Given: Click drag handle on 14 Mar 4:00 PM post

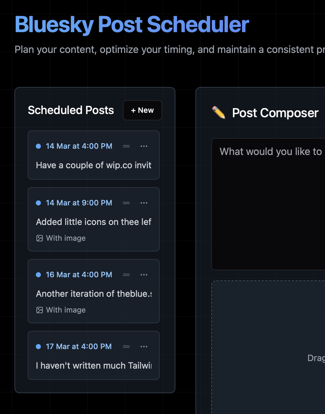Looking at the screenshot, I should click(126, 146).
